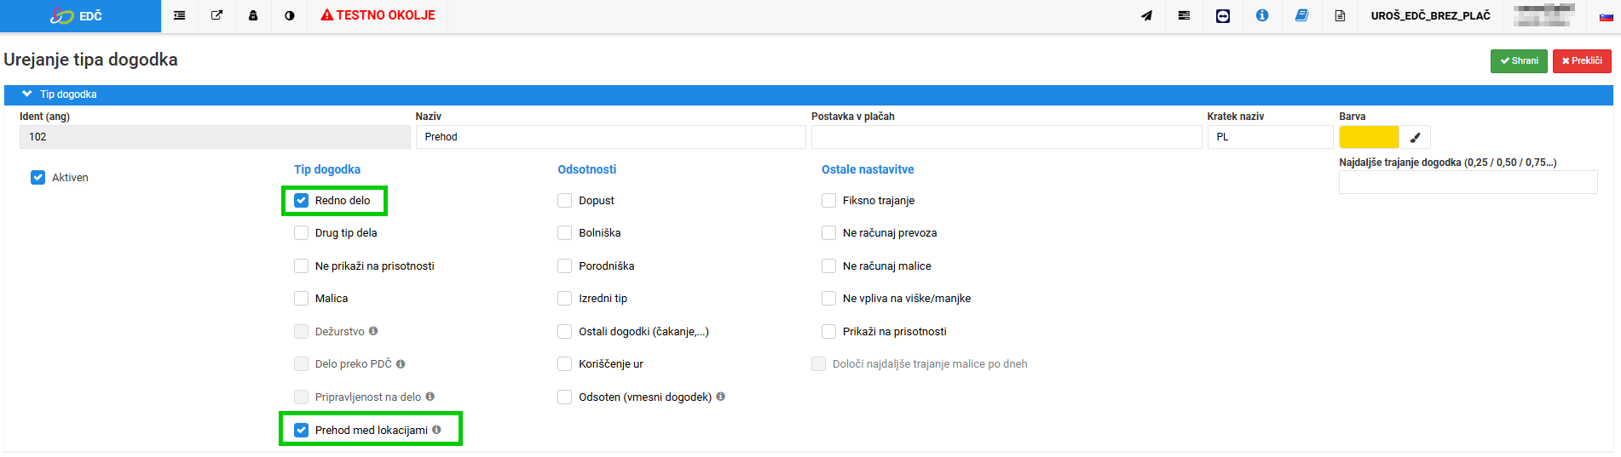Screen dimensions: 1621x457
Task: Open the UROŠ_EDČ_BREZ_PLAČ user menu
Action: 1430,15
